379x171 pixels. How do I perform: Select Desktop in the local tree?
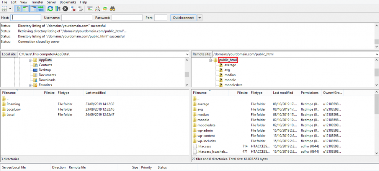45,70
